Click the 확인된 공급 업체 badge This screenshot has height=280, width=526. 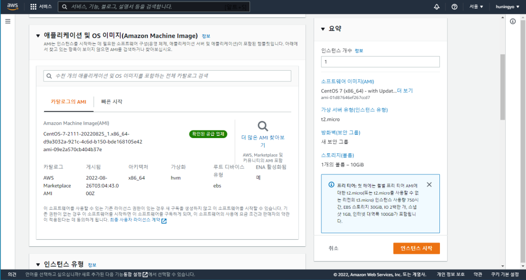(x=209, y=134)
